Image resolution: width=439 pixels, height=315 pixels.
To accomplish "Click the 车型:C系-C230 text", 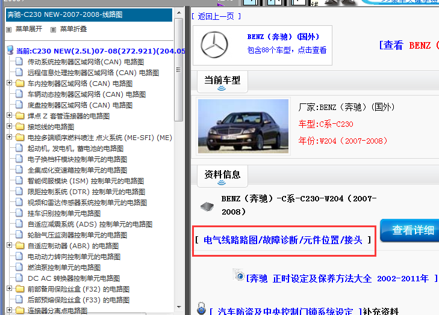I will pyautogui.click(x=326, y=124).
